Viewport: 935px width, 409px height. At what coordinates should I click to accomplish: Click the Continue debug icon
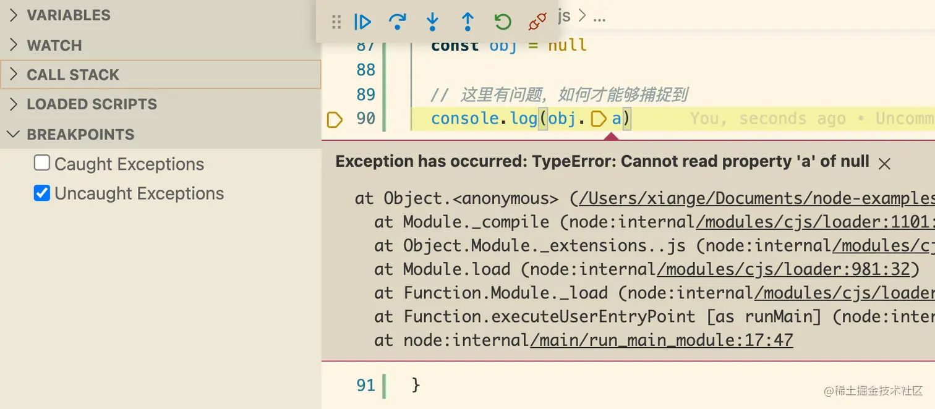coord(362,22)
